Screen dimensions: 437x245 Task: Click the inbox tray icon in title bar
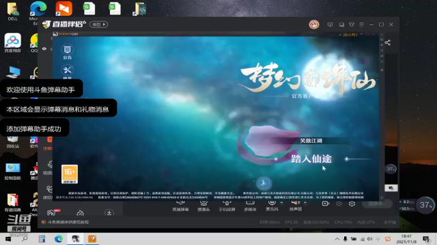point(341,24)
